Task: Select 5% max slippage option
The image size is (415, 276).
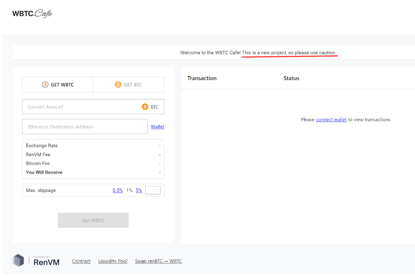Action: pos(139,190)
